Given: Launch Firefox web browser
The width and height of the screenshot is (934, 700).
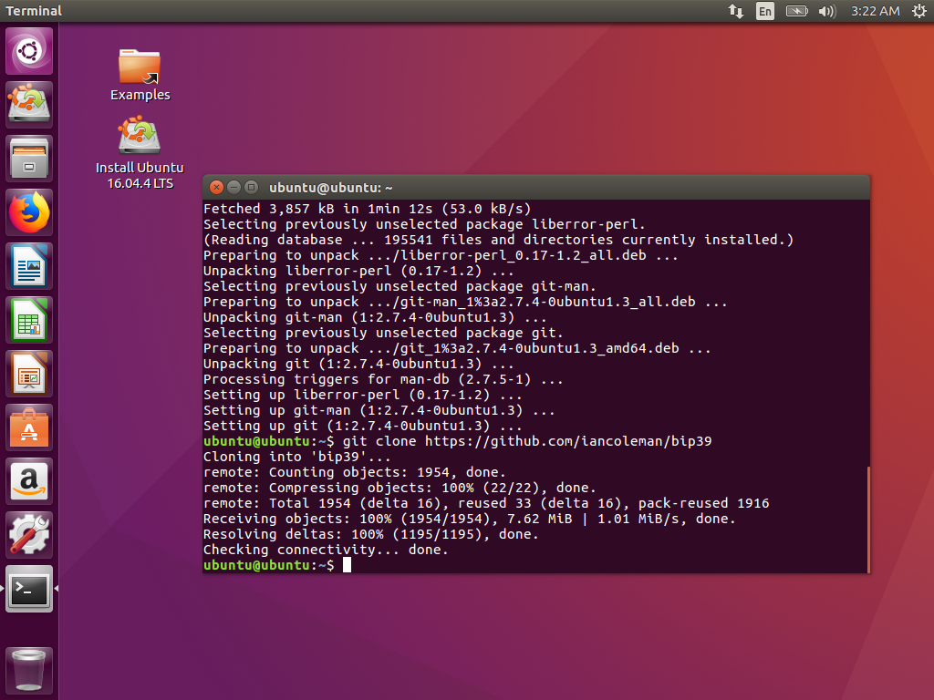Looking at the screenshot, I should (29, 212).
